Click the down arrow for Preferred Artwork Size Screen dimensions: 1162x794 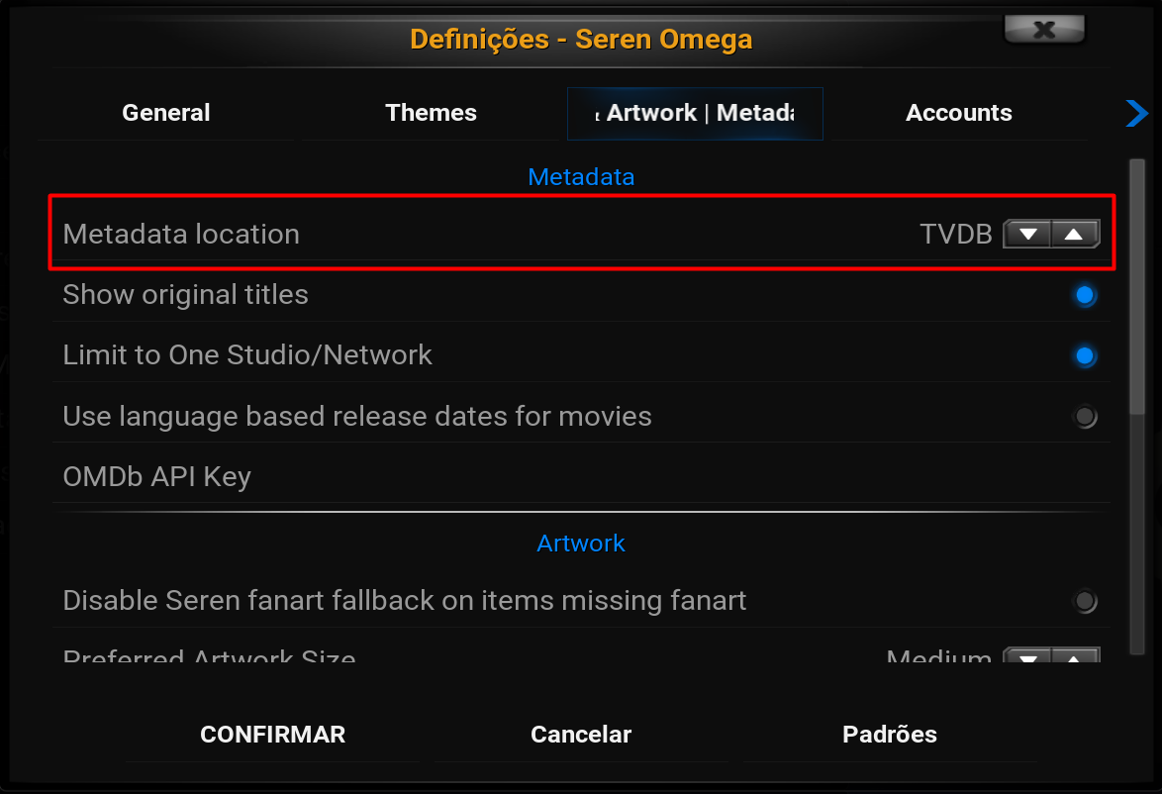pyautogui.click(x=1029, y=656)
